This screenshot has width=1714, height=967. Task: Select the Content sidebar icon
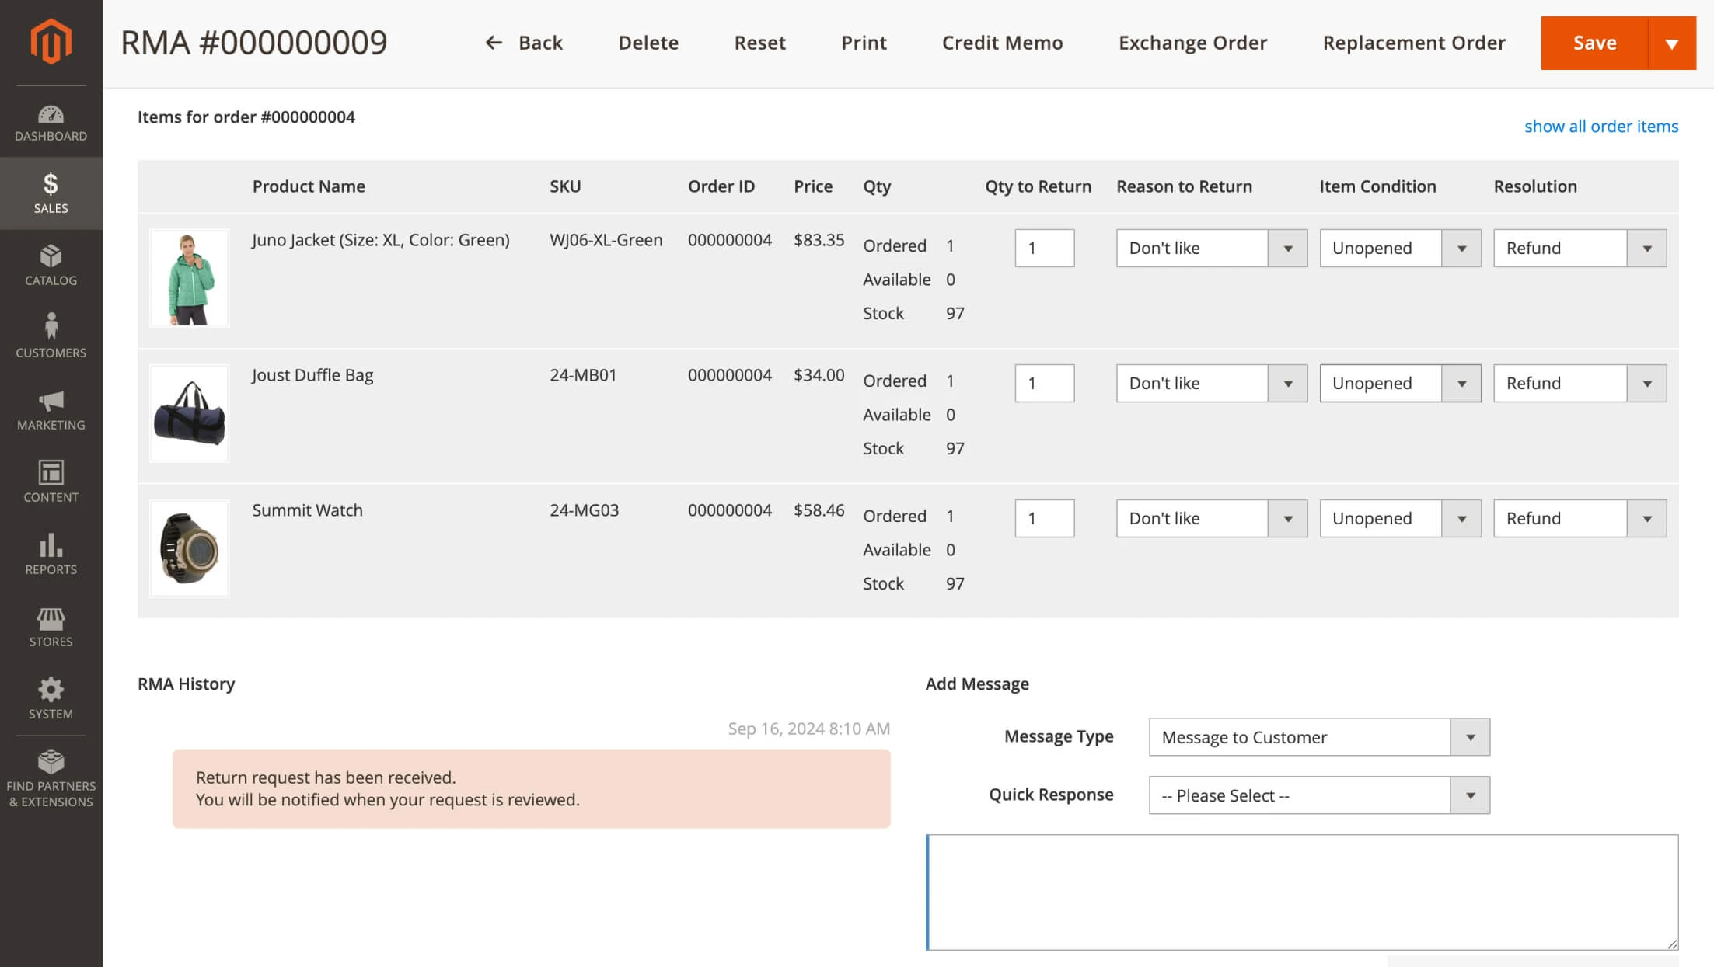[x=50, y=480]
